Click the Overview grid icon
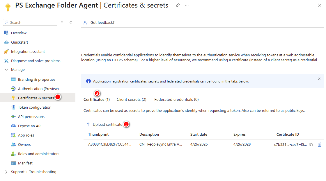Image resolution: width=326 pixels, height=181 pixels. click(6, 33)
